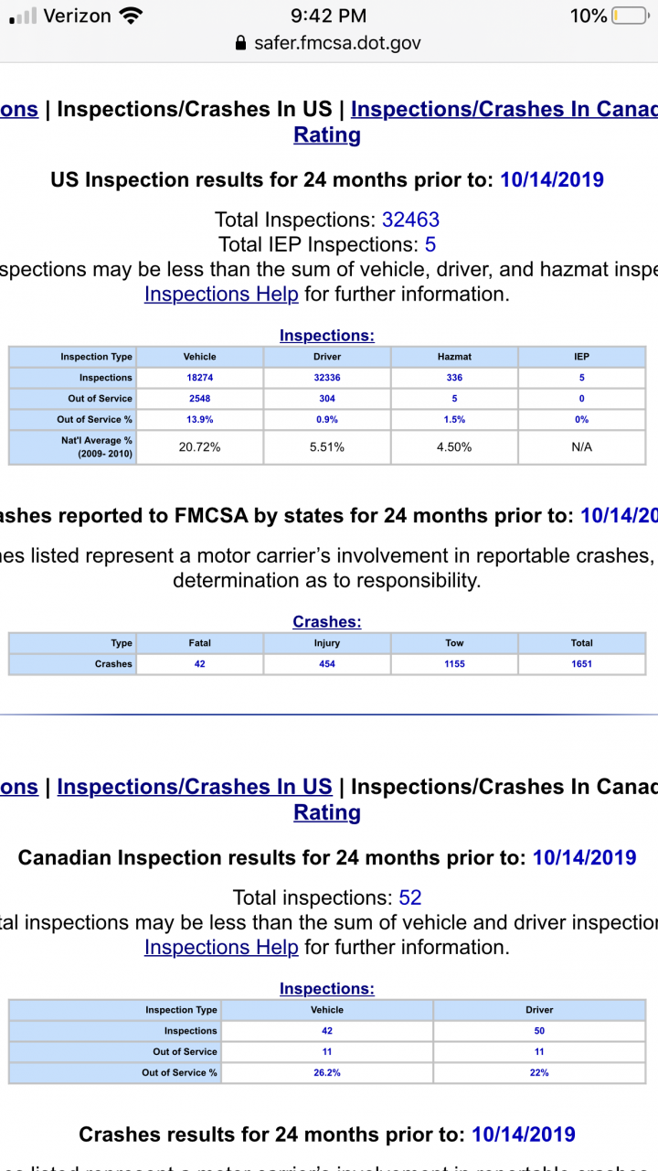Open Rating link above Canadian Inspection results
The width and height of the screenshot is (658, 1171).
tap(327, 812)
